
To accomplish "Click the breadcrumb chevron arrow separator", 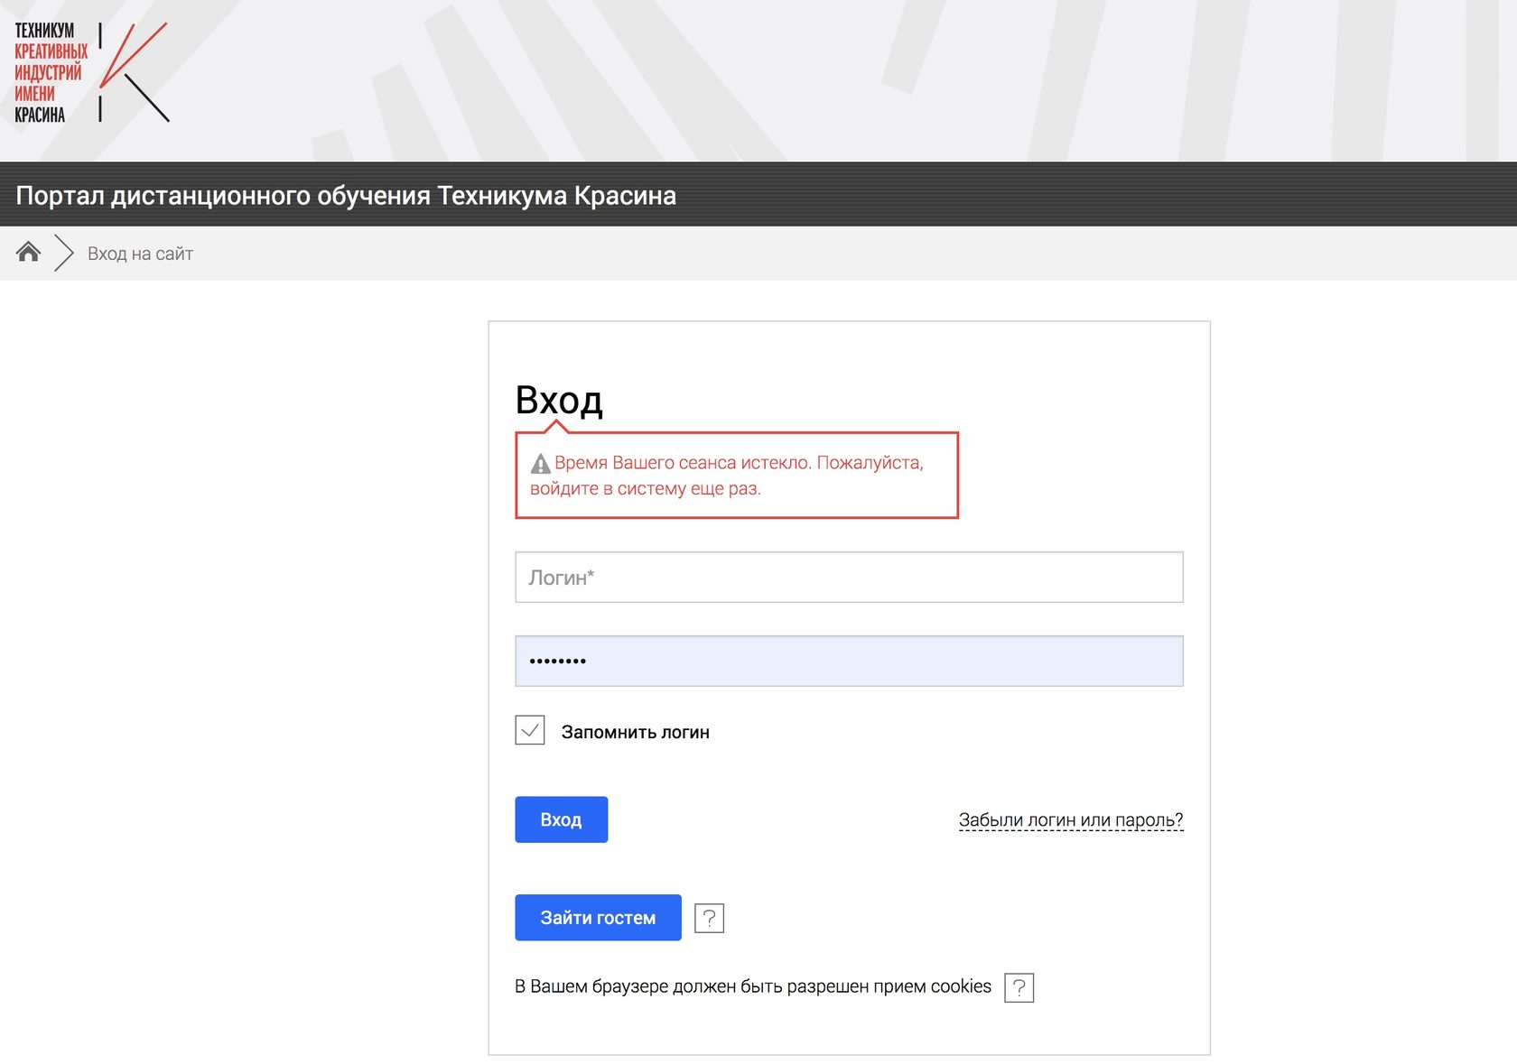I will (x=63, y=253).
